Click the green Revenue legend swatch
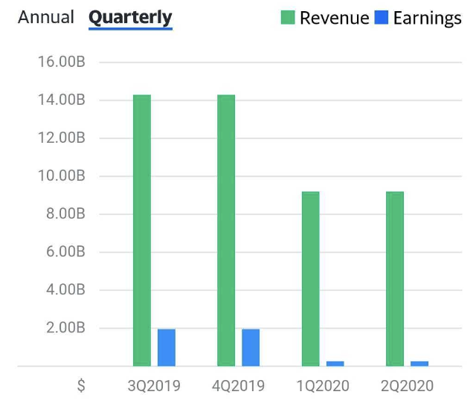Screen dimensions: 476x412 click(288, 18)
